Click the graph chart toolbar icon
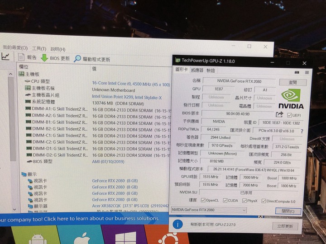The width and height of the screenshot is (326, 244). click(5, 56)
